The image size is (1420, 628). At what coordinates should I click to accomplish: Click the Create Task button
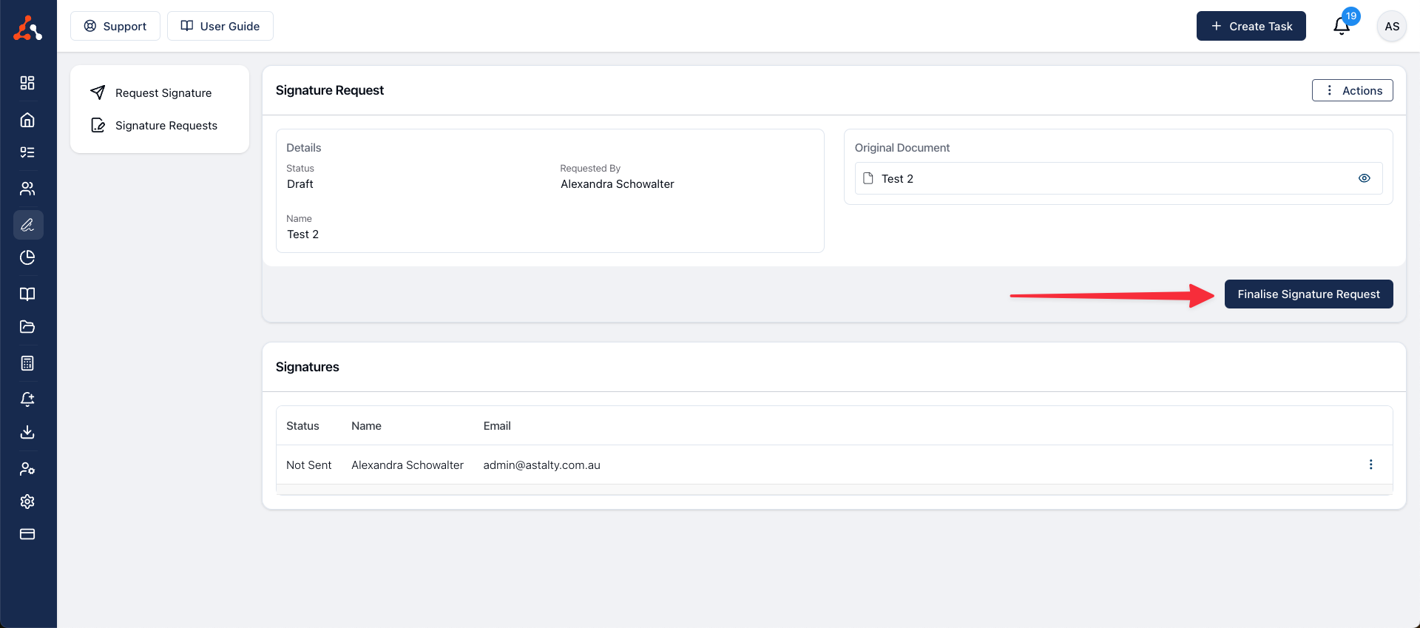[1251, 27]
